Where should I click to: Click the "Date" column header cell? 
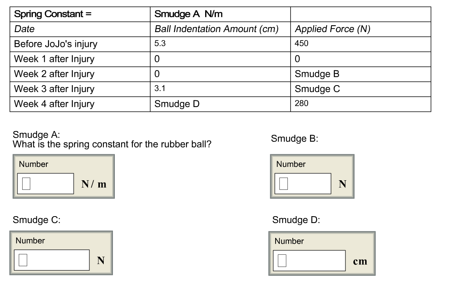click(80, 29)
